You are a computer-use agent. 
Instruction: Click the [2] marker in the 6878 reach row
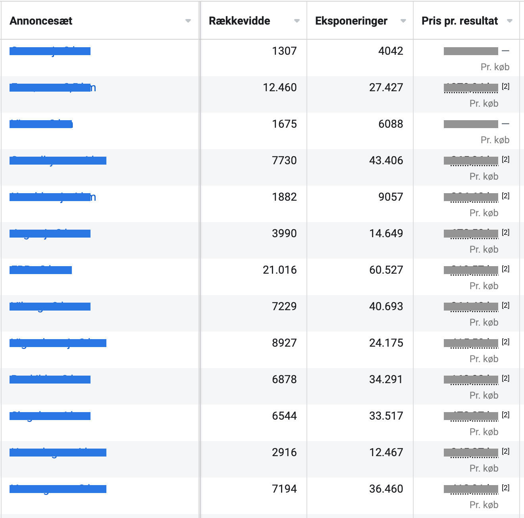[505, 378]
